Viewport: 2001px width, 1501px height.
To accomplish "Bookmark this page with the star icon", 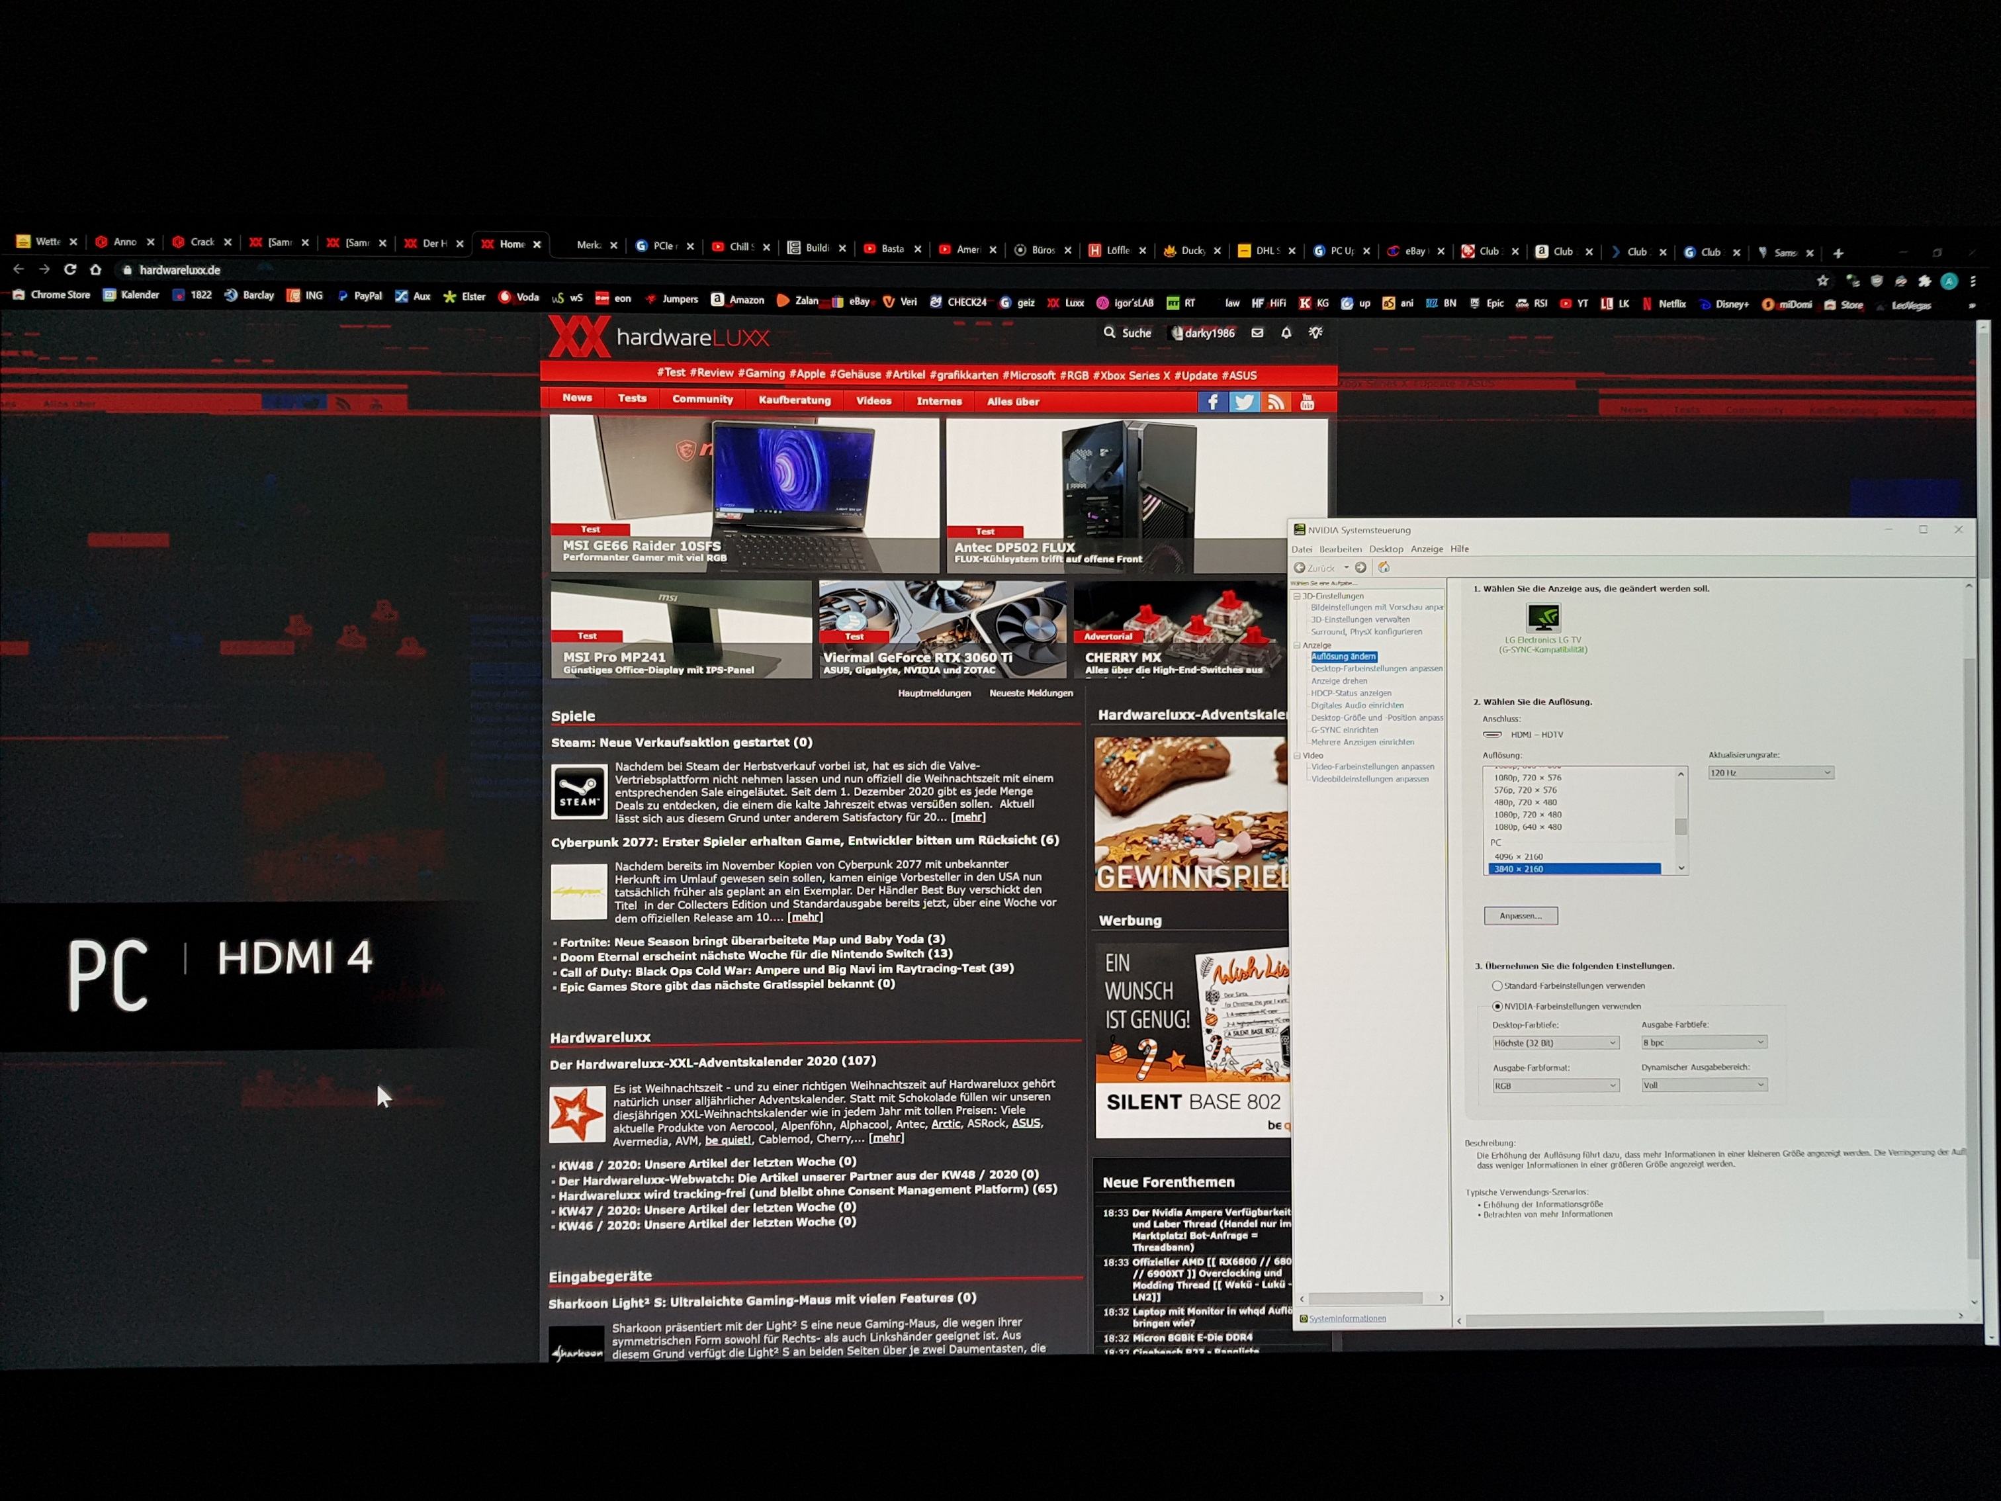I will 1823,281.
